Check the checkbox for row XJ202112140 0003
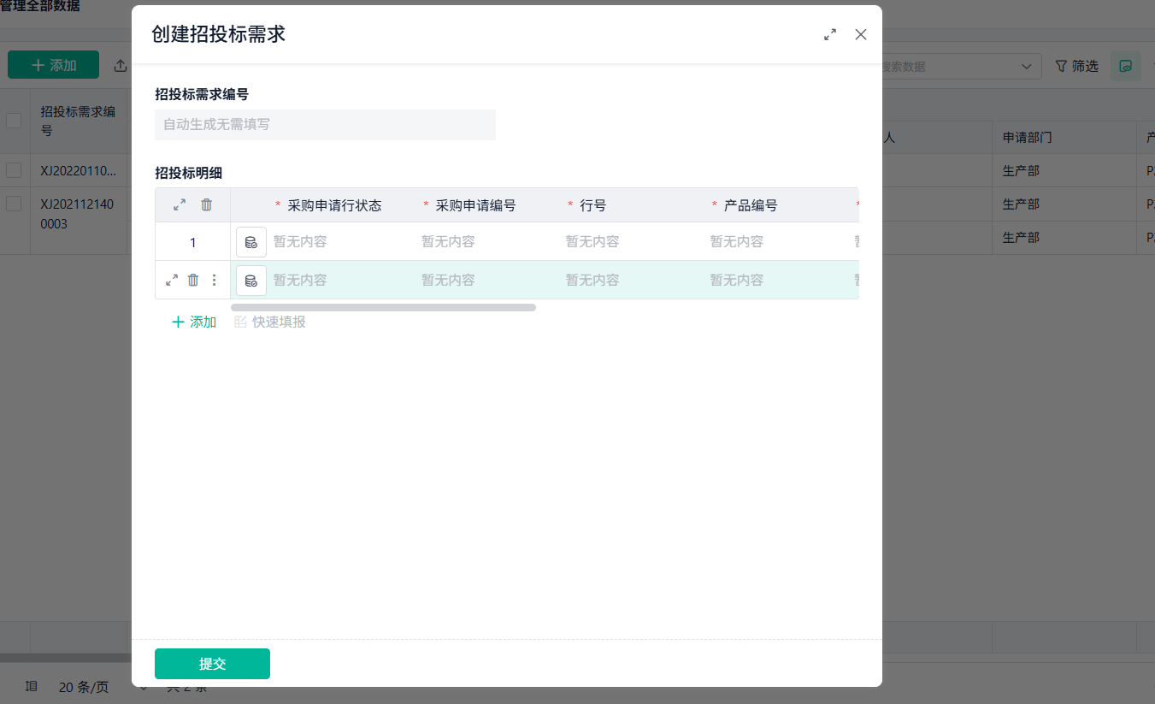This screenshot has height=704, width=1155. click(x=14, y=204)
